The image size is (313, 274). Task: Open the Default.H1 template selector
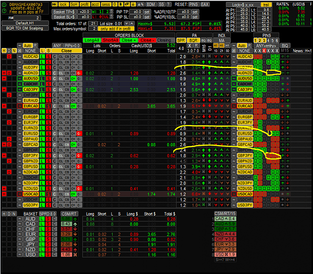(25, 23)
